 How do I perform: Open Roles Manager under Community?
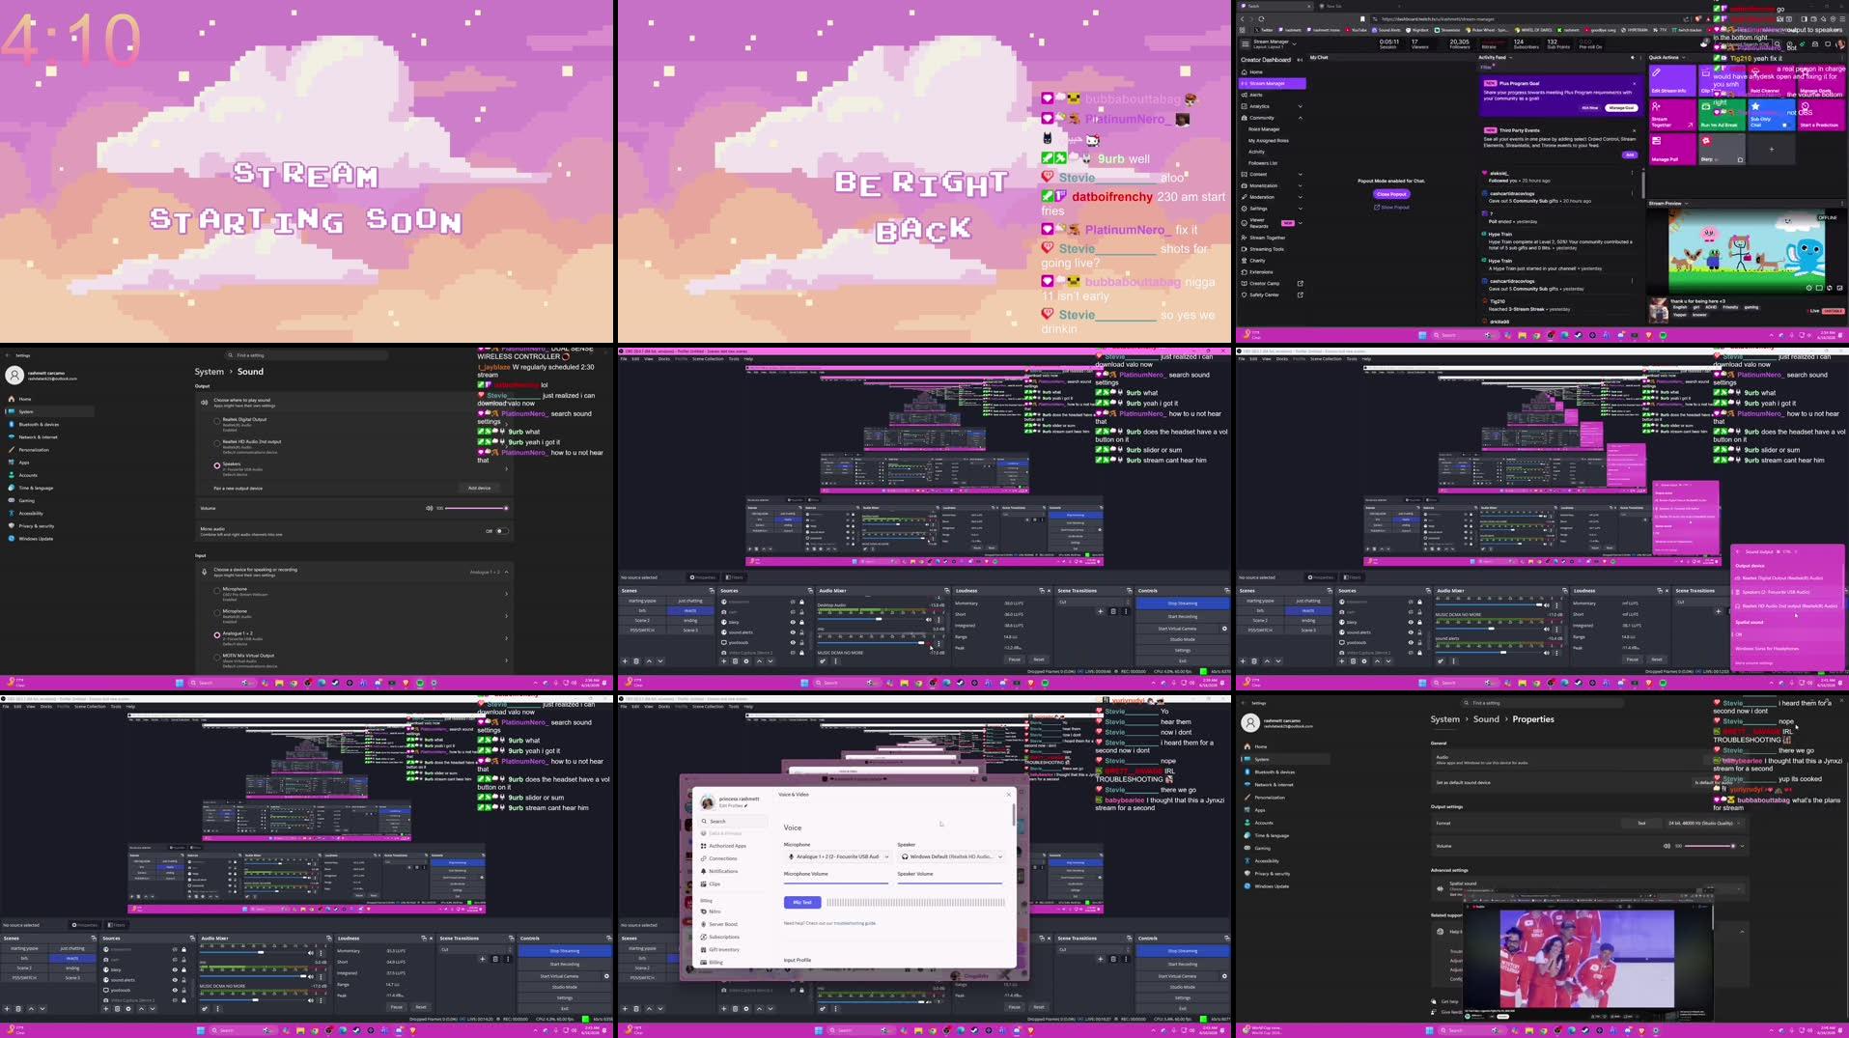point(1264,129)
